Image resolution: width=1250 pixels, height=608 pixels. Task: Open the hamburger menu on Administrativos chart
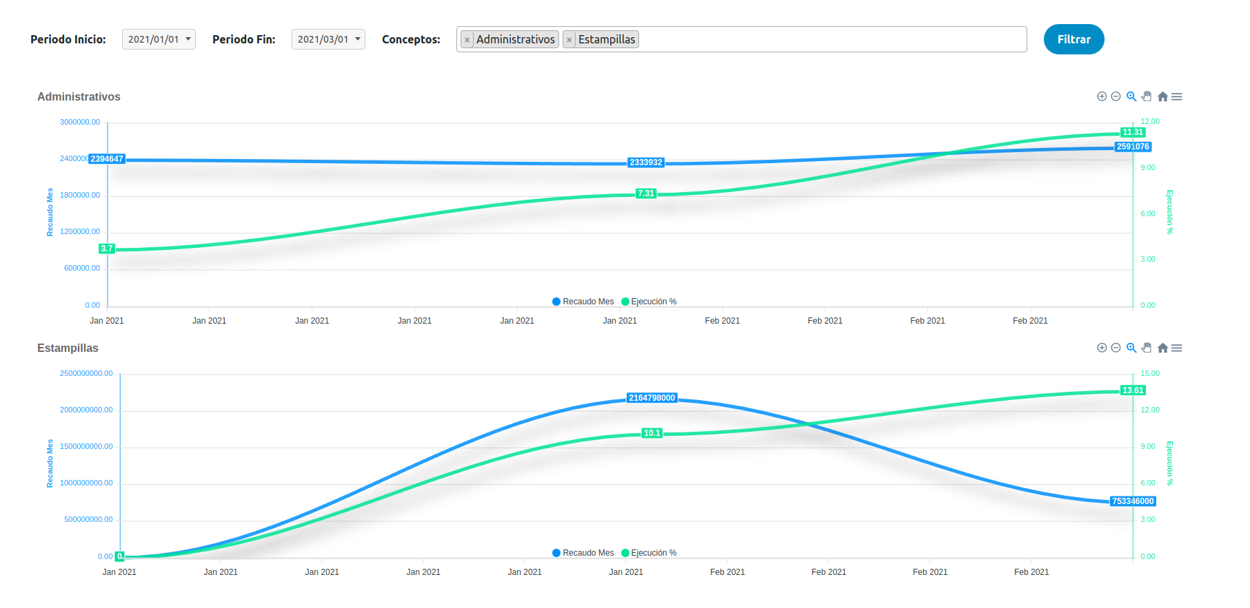[x=1177, y=96]
